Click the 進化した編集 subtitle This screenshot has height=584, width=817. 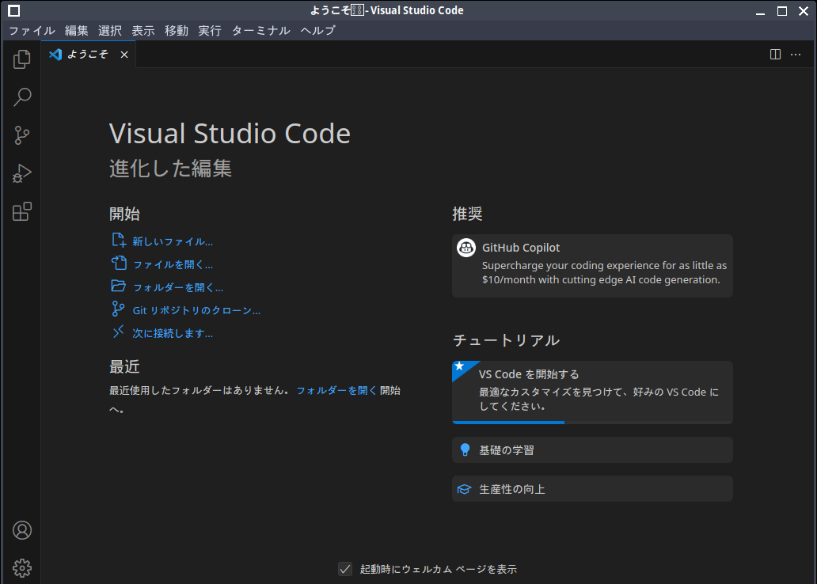(x=170, y=169)
